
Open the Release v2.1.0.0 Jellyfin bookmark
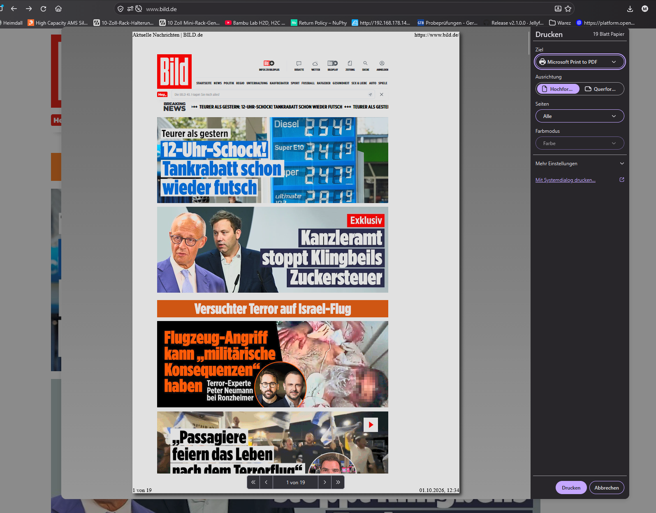click(513, 23)
